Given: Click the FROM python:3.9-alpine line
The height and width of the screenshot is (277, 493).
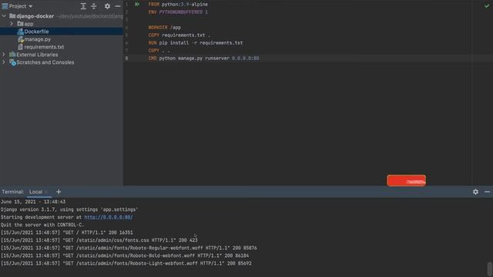Looking at the screenshot, I should click(178, 5).
